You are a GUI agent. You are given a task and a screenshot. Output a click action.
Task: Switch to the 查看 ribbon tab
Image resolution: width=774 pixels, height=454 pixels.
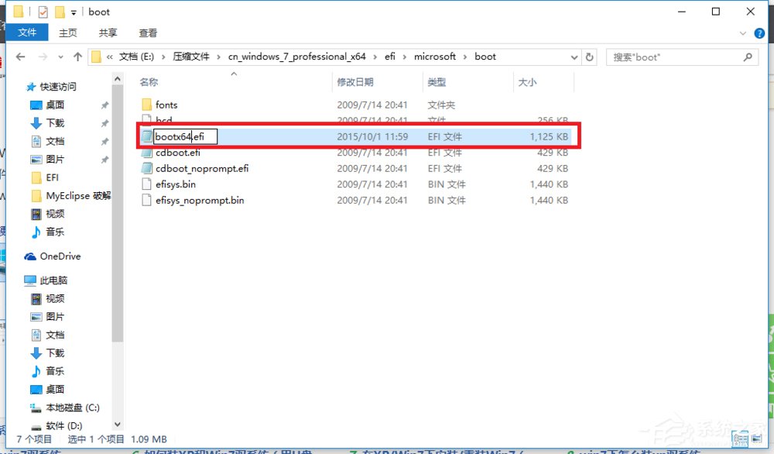click(x=148, y=33)
